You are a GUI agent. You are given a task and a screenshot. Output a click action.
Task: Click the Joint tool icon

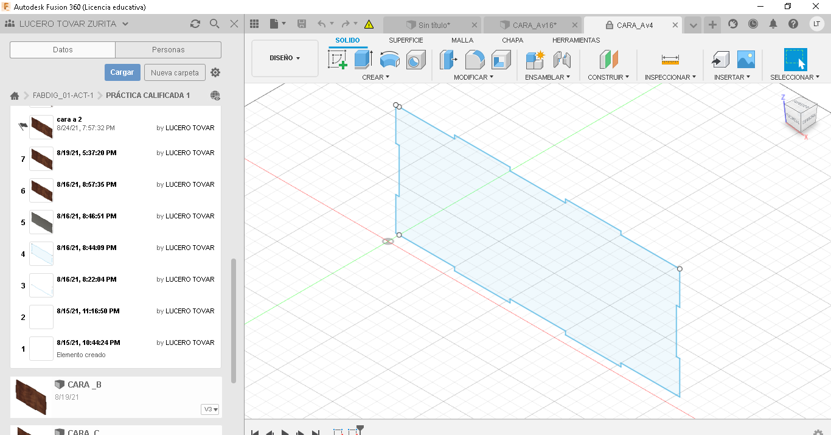pos(562,60)
